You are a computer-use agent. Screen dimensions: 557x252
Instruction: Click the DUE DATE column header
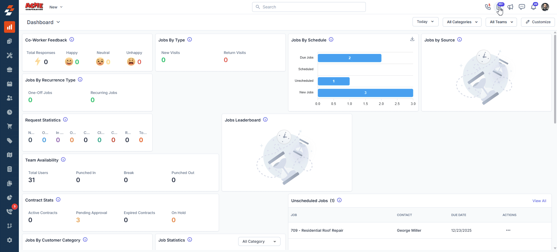tap(459, 215)
